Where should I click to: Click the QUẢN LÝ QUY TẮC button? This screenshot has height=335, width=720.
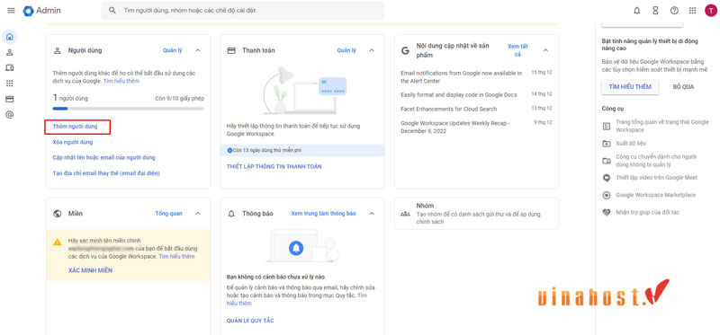[x=250, y=321]
